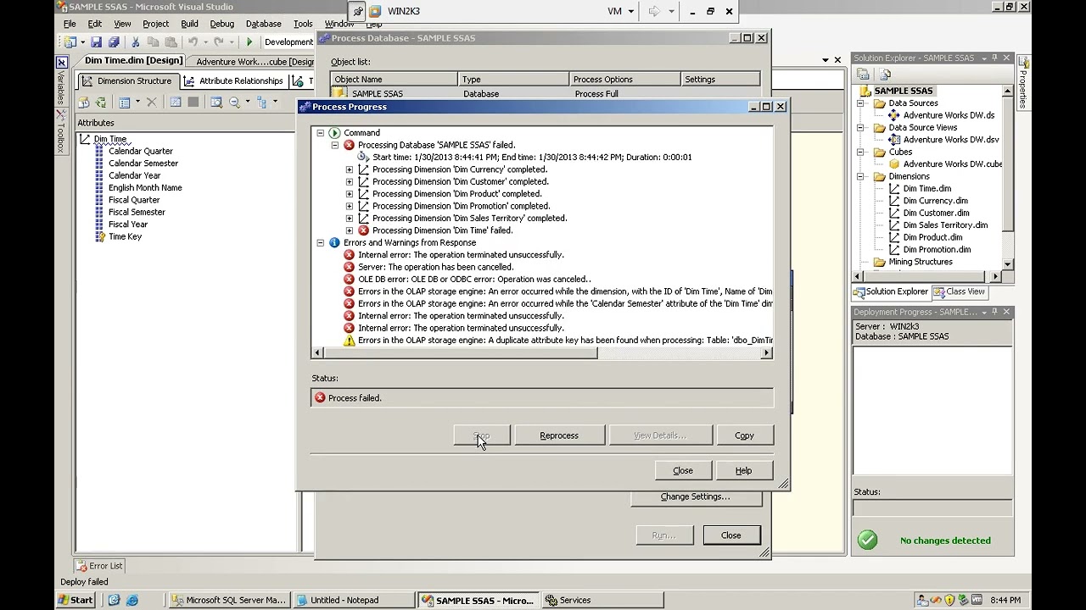
Task: Expand Processing Dimension 'Dim Currency' completed
Action: [349, 169]
